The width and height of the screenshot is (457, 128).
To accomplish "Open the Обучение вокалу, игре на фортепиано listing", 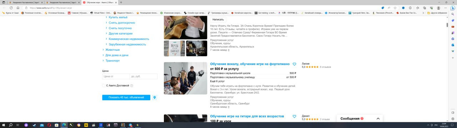I will (x=250, y=64).
